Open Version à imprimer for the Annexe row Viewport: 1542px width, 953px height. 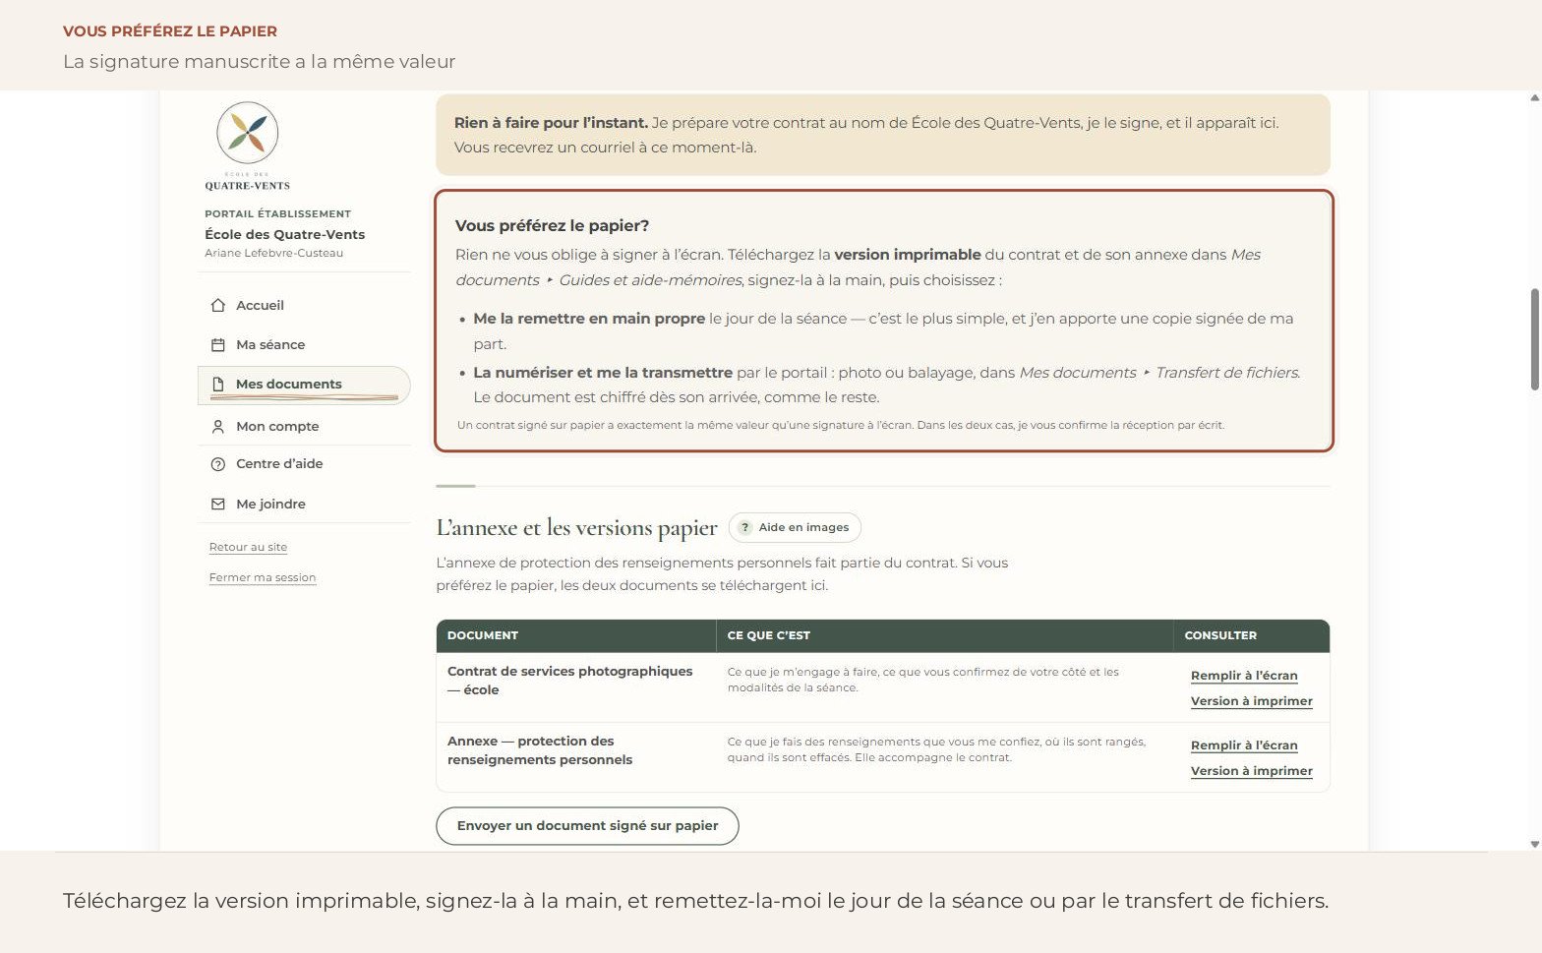(1252, 771)
